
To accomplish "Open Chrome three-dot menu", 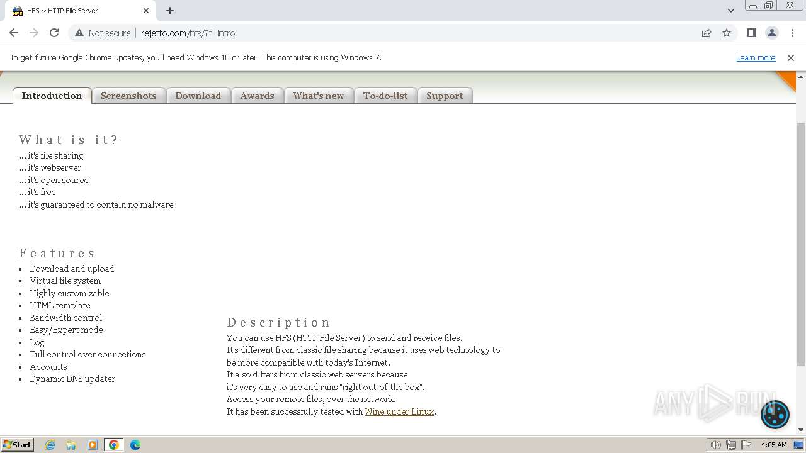I will [792, 33].
